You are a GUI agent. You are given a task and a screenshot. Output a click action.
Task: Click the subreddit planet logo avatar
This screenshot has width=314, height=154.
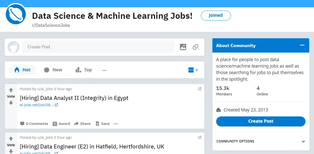tap(16, 14)
